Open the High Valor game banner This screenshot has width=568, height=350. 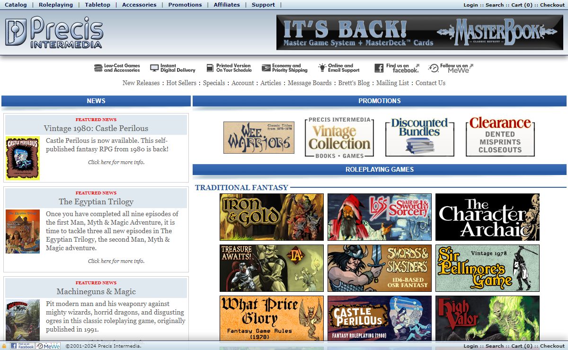[488, 318]
